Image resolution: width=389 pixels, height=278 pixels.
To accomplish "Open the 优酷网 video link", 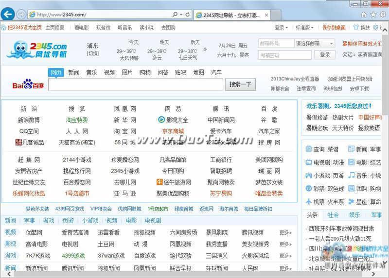I will [34, 232].
